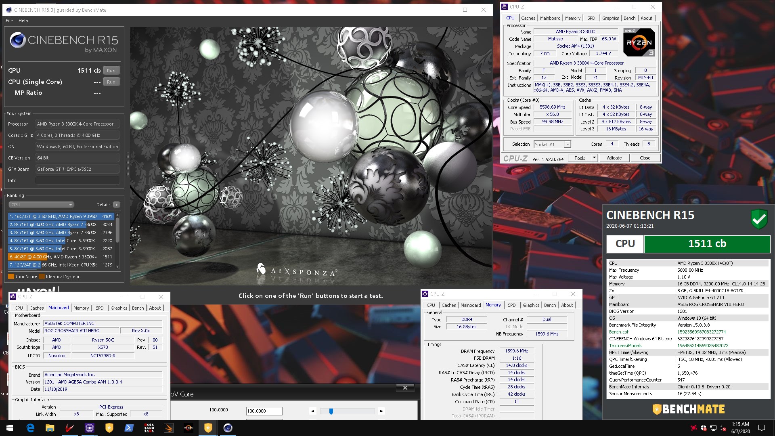Open Windows Security from the system tray
The image size is (775, 436).
[704, 428]
